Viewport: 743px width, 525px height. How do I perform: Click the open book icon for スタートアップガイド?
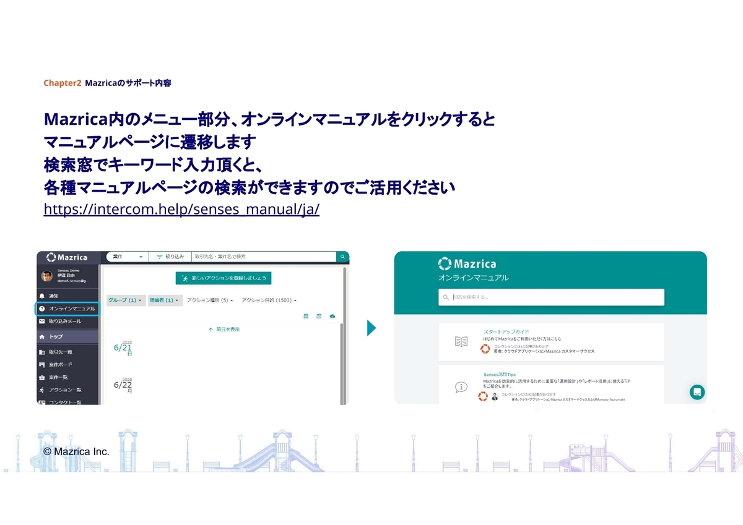[461, 341]
